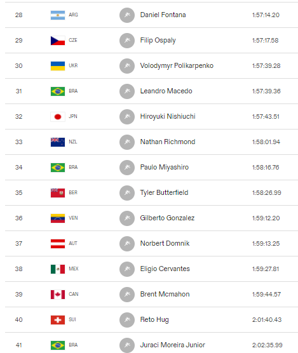Click Daniel Fontana's athlete avatar
298x353 pixels.
[x=127, y=15]
